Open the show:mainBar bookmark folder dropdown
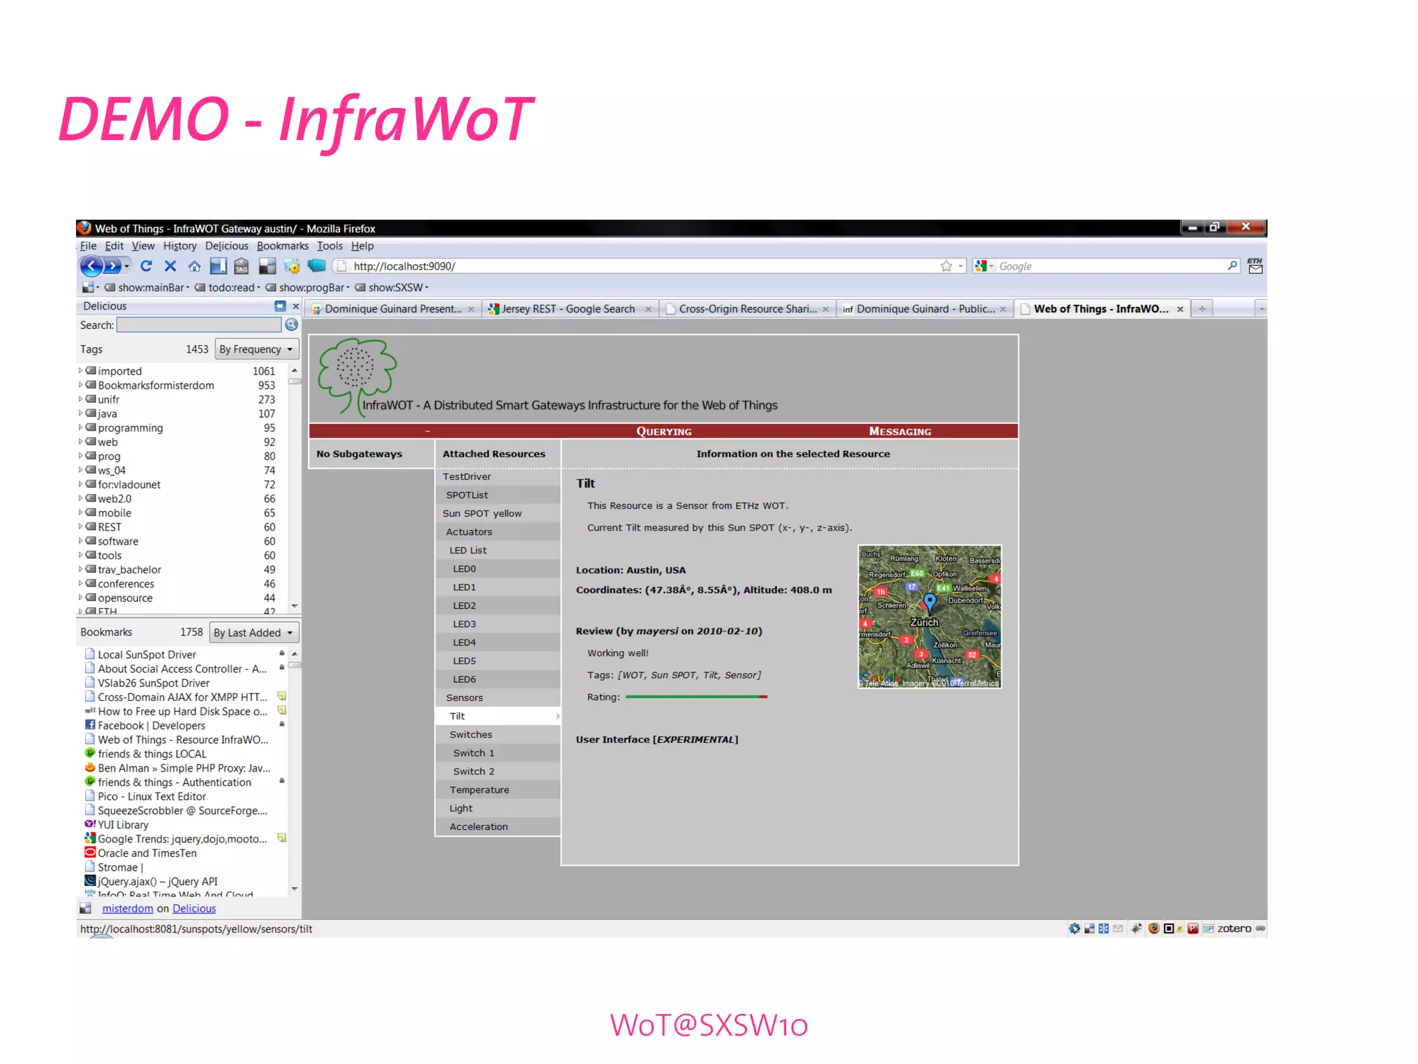The width and height of the screenshot is (1418, 1064). (145, 287)
